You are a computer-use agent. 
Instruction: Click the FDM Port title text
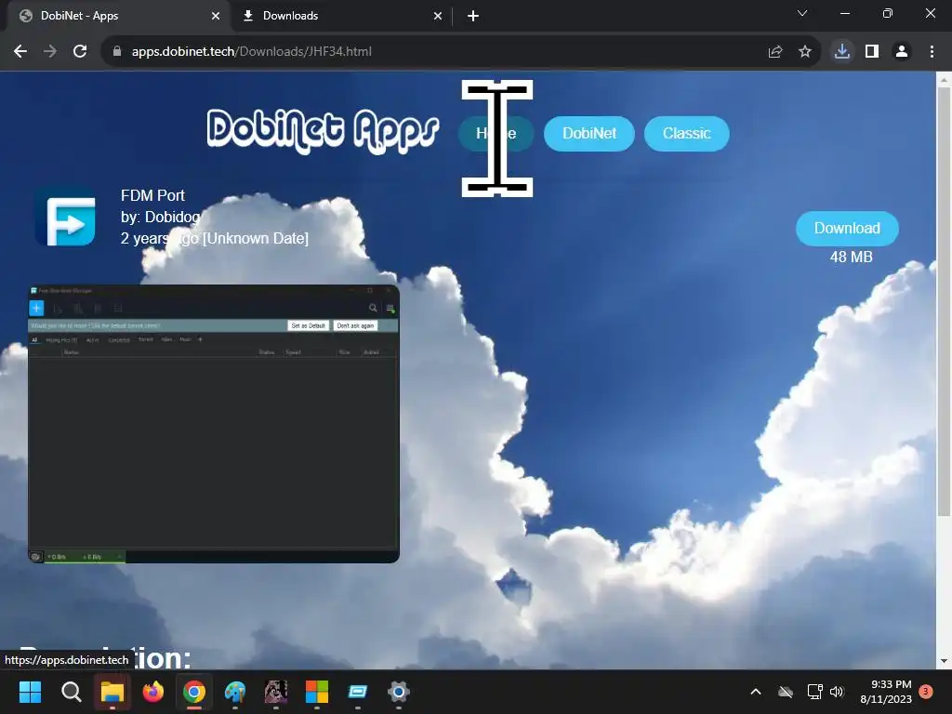(x=152, y=195)
